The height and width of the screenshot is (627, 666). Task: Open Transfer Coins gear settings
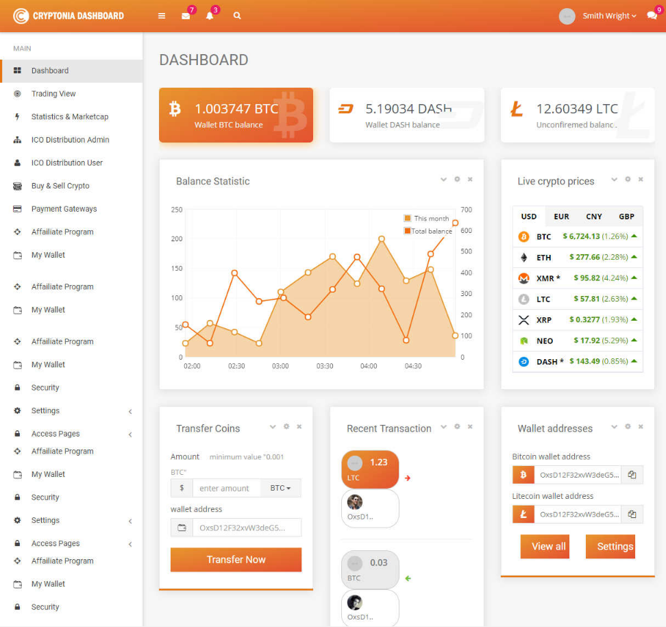(x=286, y=426)
